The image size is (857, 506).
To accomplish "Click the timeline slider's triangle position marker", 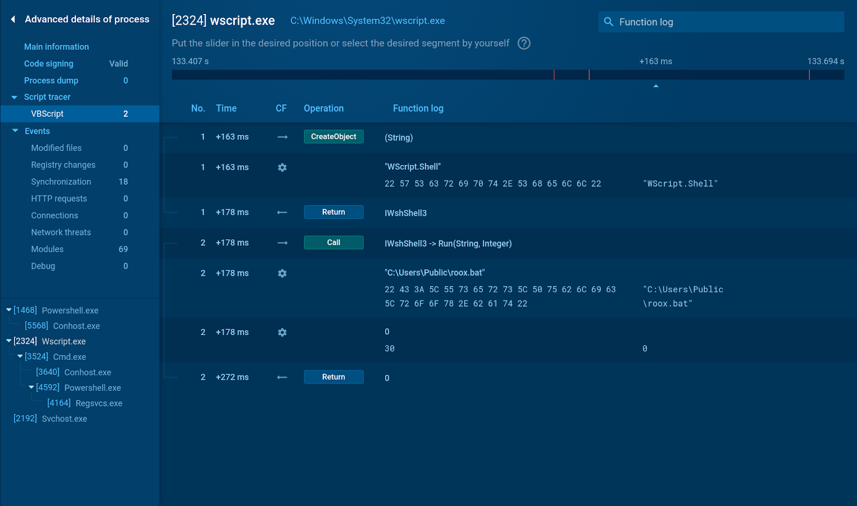I will [x=656, y=86].
